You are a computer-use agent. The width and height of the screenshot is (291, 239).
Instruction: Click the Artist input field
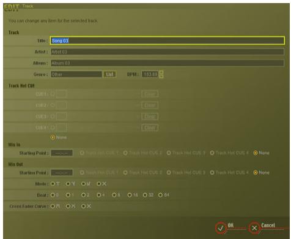[167, 51]
